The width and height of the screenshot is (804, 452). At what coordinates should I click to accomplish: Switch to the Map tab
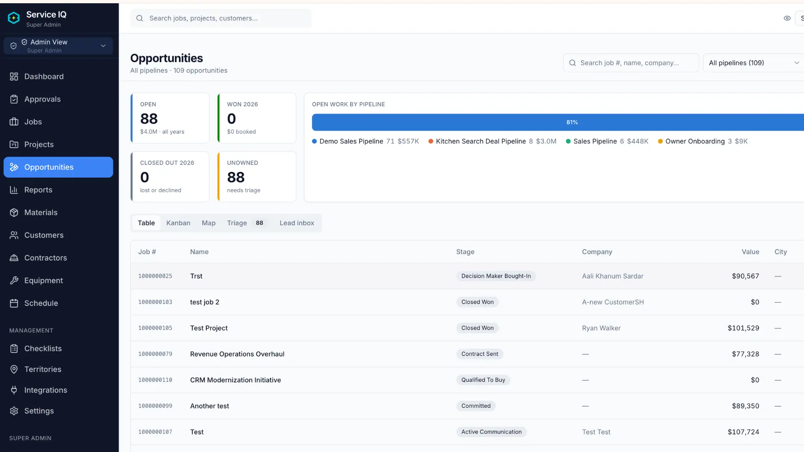tap(209, 223)
